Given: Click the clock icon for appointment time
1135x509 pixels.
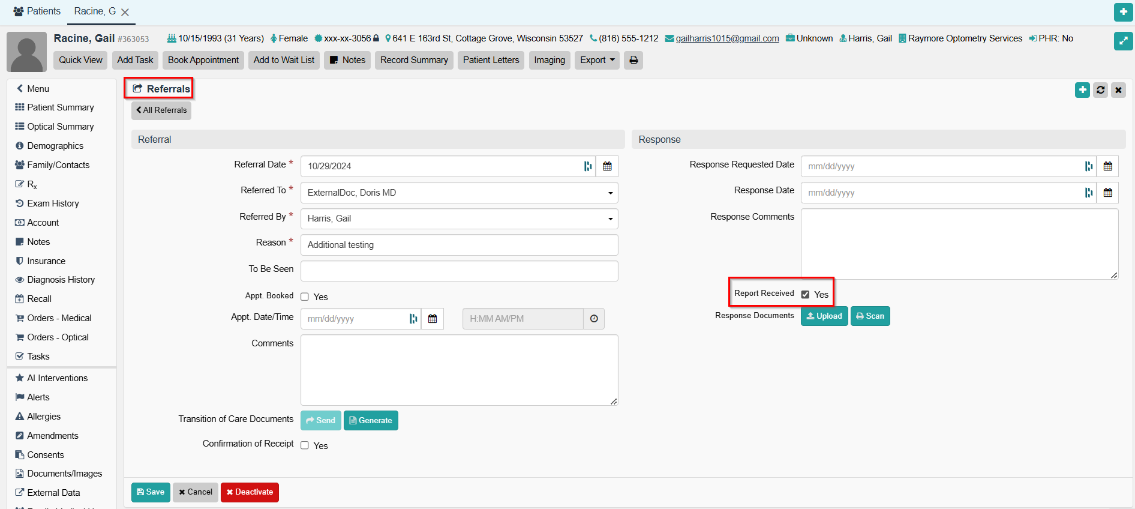Looking at the screenshot, I should (593, 319).
